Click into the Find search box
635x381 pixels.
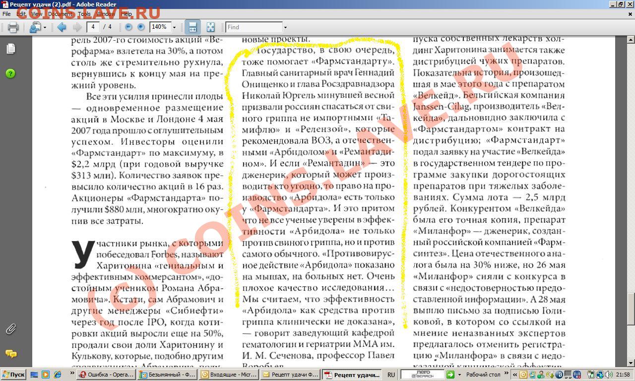point(254,27)
